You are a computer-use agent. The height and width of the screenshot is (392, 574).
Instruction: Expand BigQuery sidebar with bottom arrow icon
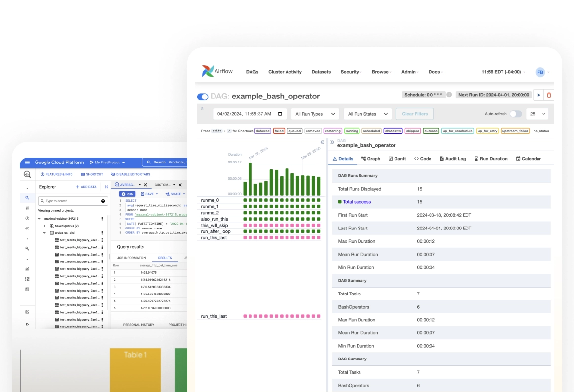[27, 324]
